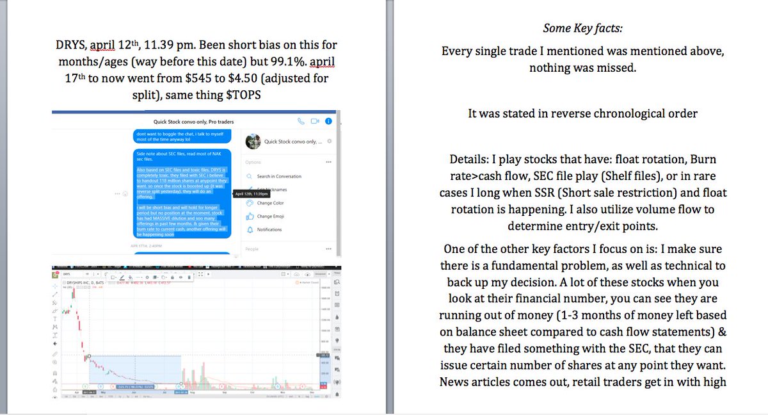Screen dimensions: 768x415
Task: Select the text annotation tool
Action: click(x=55, y=319)
